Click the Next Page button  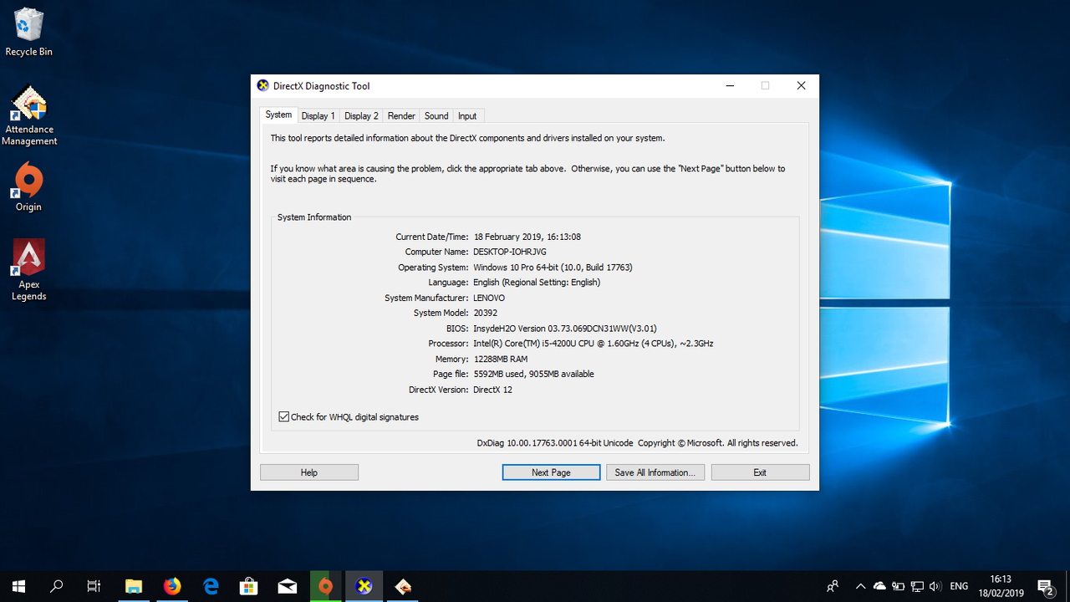click(551, 472)
